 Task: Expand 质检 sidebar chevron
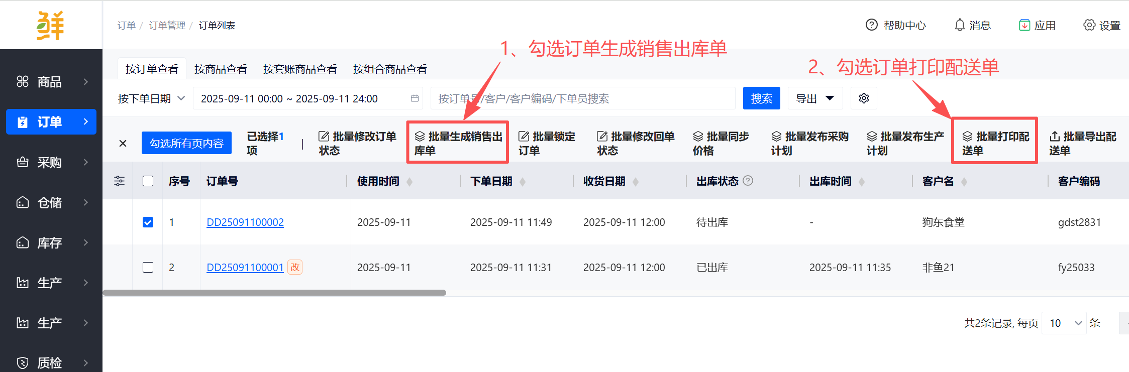click(x=86, y=362)
